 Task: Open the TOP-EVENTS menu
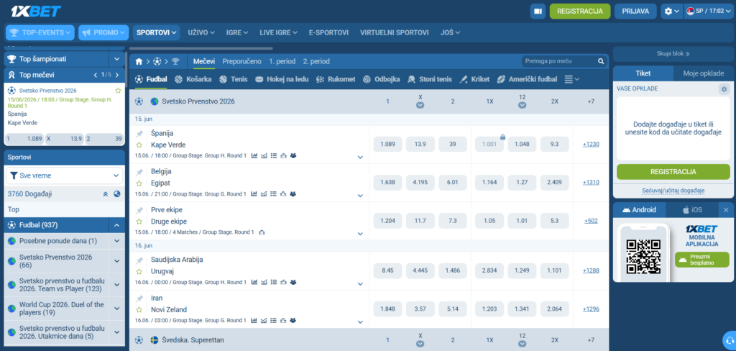[x=40, y=33]
